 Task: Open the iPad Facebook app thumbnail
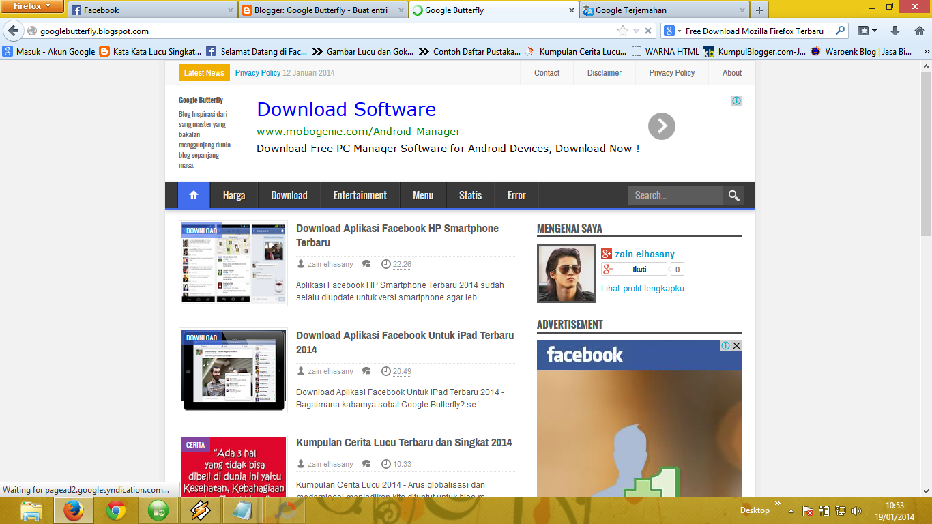[233, 370]
